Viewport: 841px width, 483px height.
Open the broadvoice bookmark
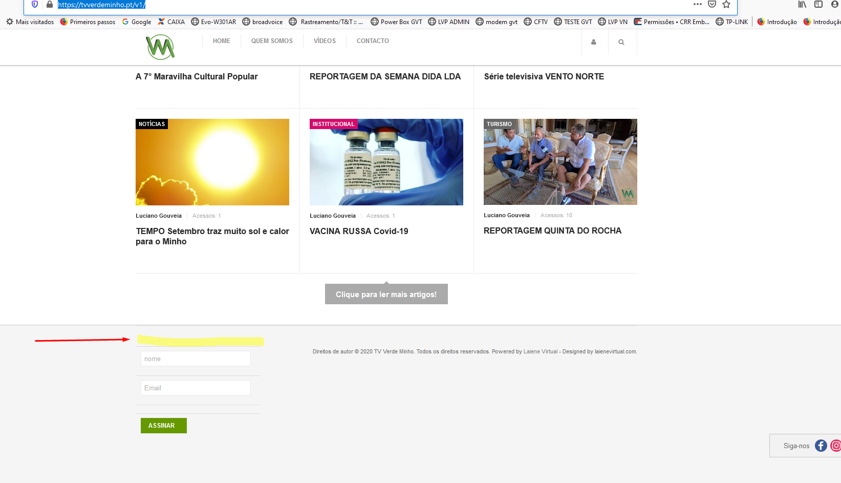[263, 22]
